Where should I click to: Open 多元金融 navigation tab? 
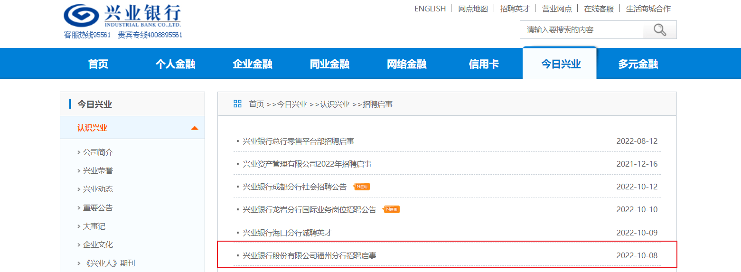[638, 64]
